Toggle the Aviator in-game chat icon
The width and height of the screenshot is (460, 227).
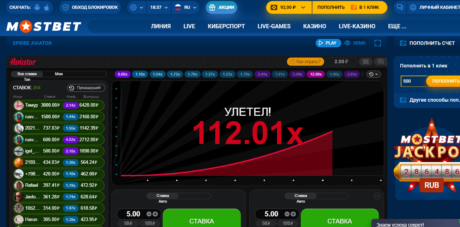click(381, 61)
